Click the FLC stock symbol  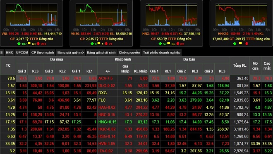102,100
